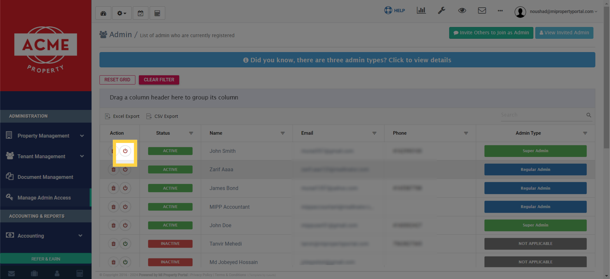Screen dimensions: 610x279
Task: Open the dashboard speedometer icon
Action: tap(103, 13)
